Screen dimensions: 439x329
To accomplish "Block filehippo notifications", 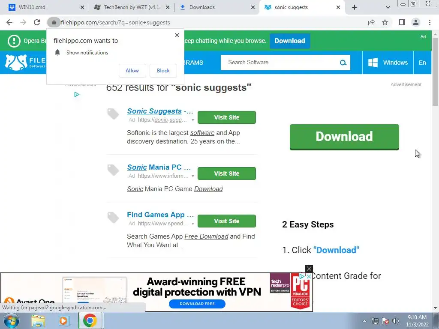I will pos(163,71).
